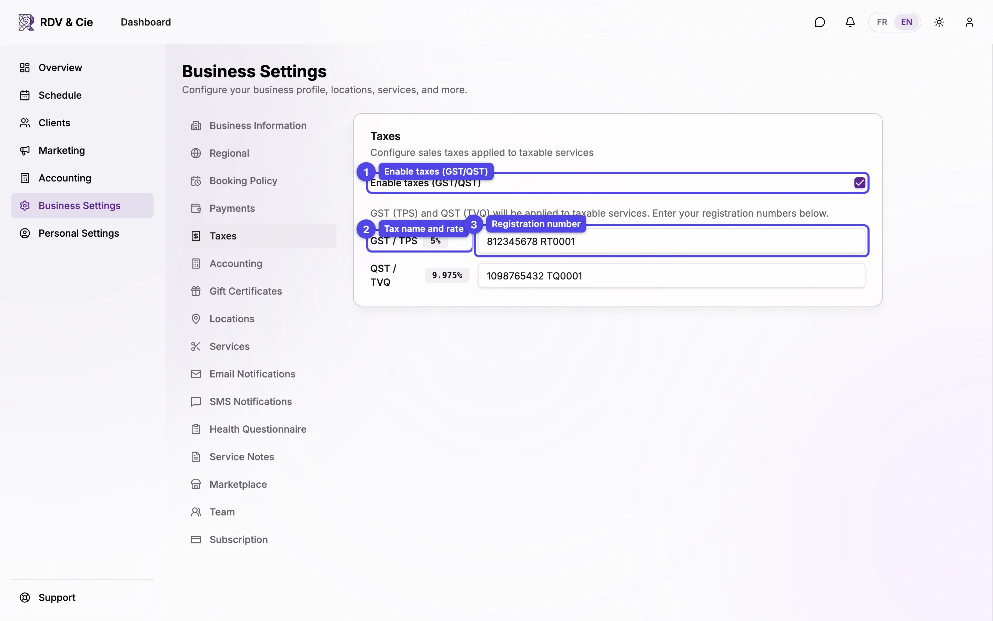Click the Business Information building icon
The height and width of the screenshot is (621, 993).
point(196,126)
